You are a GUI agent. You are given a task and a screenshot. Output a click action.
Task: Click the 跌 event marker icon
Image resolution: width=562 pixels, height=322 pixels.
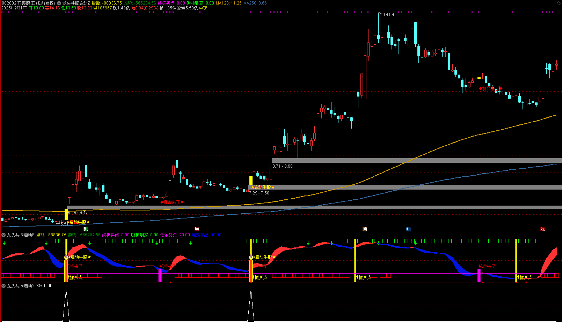click(x=86, y=229)
